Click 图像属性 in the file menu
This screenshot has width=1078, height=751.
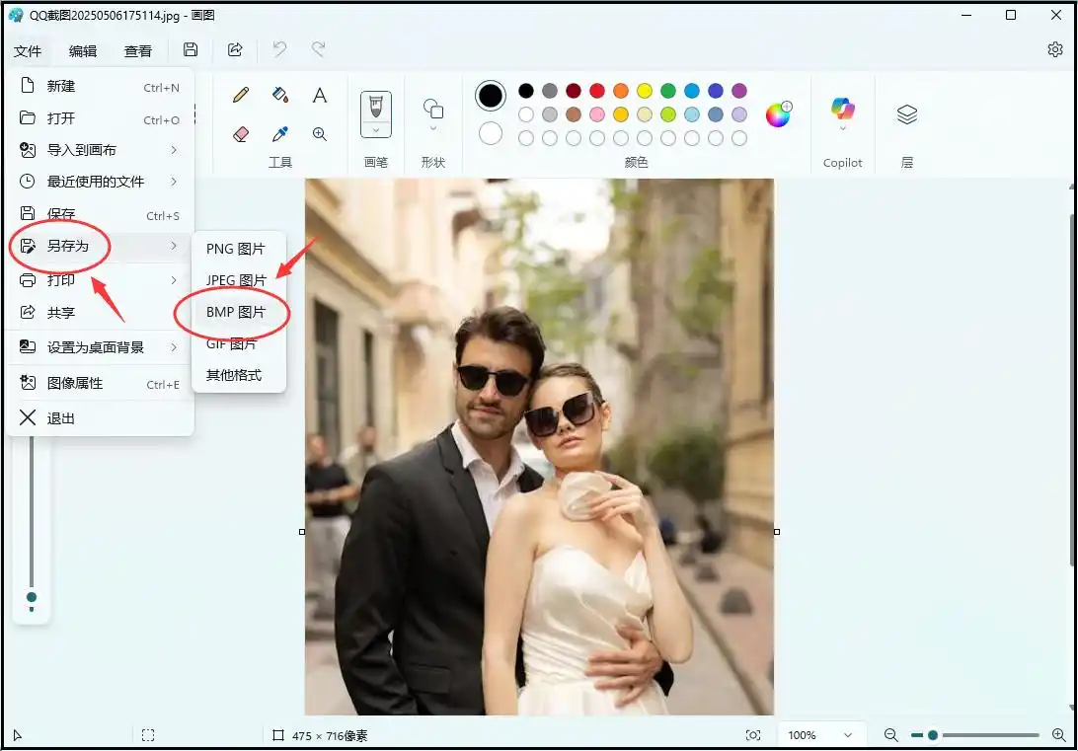[x=75, y=384]
